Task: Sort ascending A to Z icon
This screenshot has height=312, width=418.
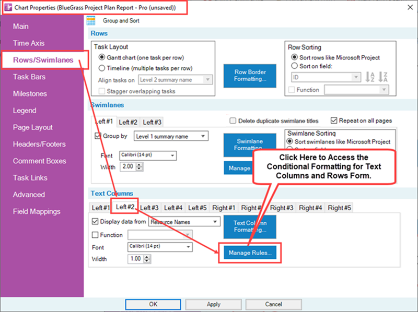Action: (x=370, y=77)
